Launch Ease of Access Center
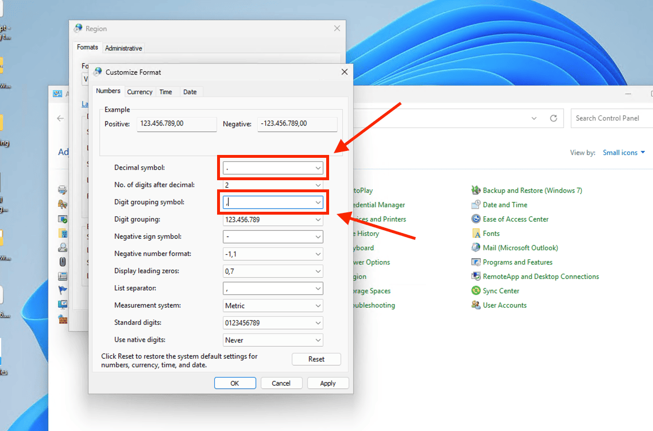This screenshot has height=431, width=653. tap(515, 219)
